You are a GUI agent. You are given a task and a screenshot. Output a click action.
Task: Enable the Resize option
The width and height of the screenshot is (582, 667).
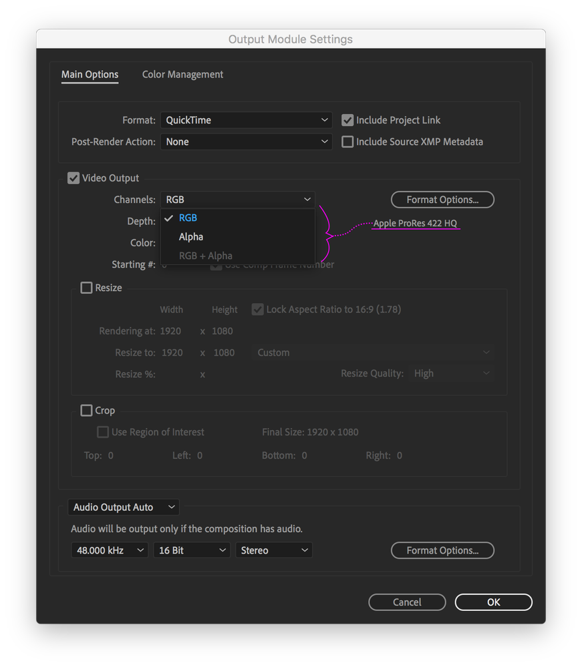pos(86,287)
